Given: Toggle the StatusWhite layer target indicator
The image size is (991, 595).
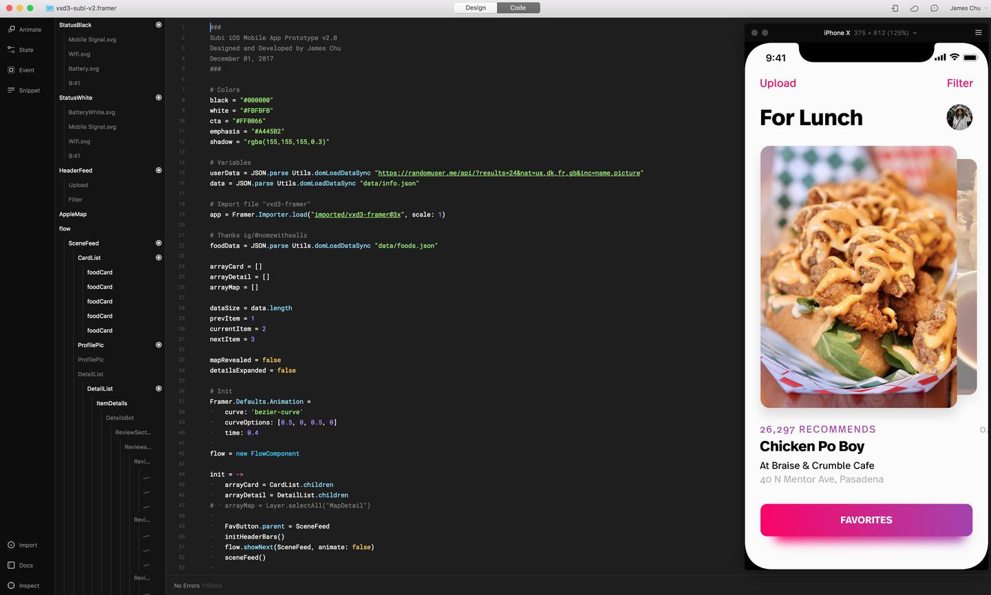Looking at the screenshot, I should [x=158, y=98].
